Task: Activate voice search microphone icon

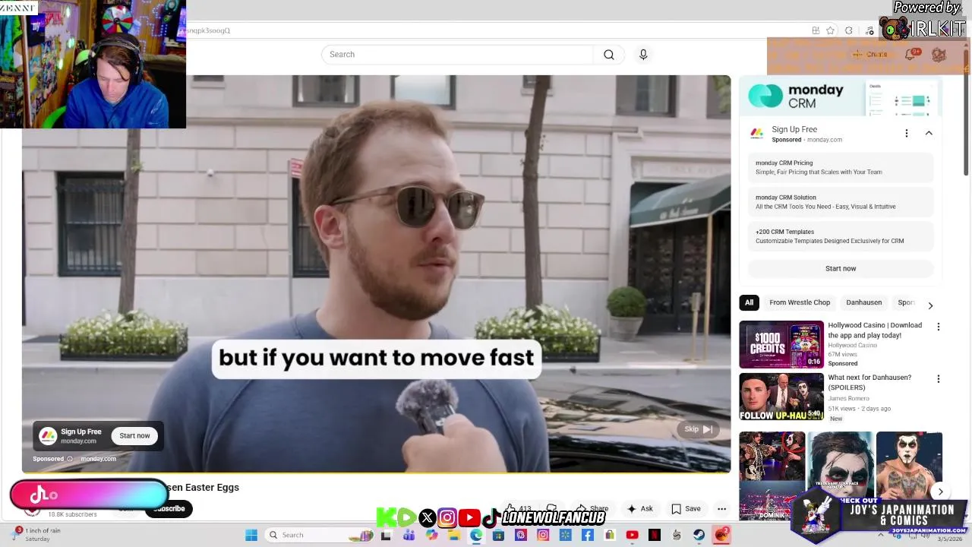Action: click(643, 55)
